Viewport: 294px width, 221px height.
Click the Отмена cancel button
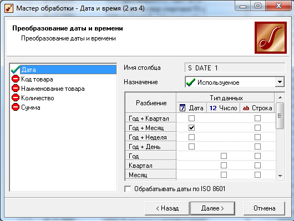coord(264,208)
